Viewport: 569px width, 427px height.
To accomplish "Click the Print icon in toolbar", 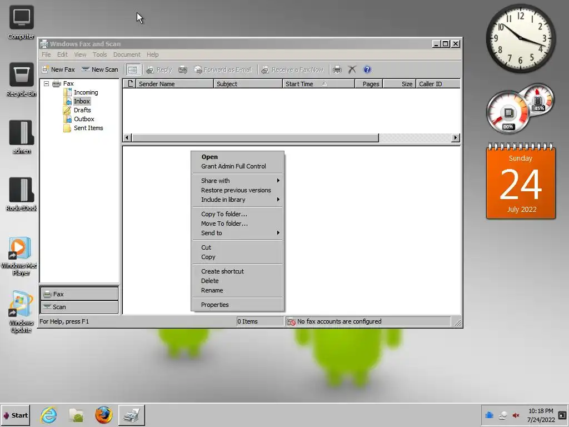I will (337, 69).
